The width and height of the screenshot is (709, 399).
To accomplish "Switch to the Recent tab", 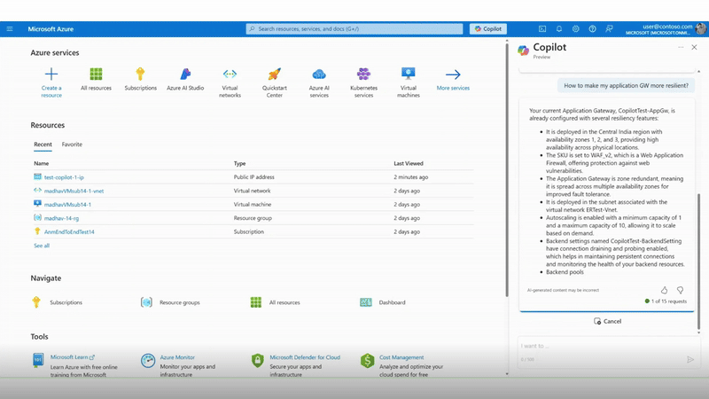I will [x=43, y=145].
